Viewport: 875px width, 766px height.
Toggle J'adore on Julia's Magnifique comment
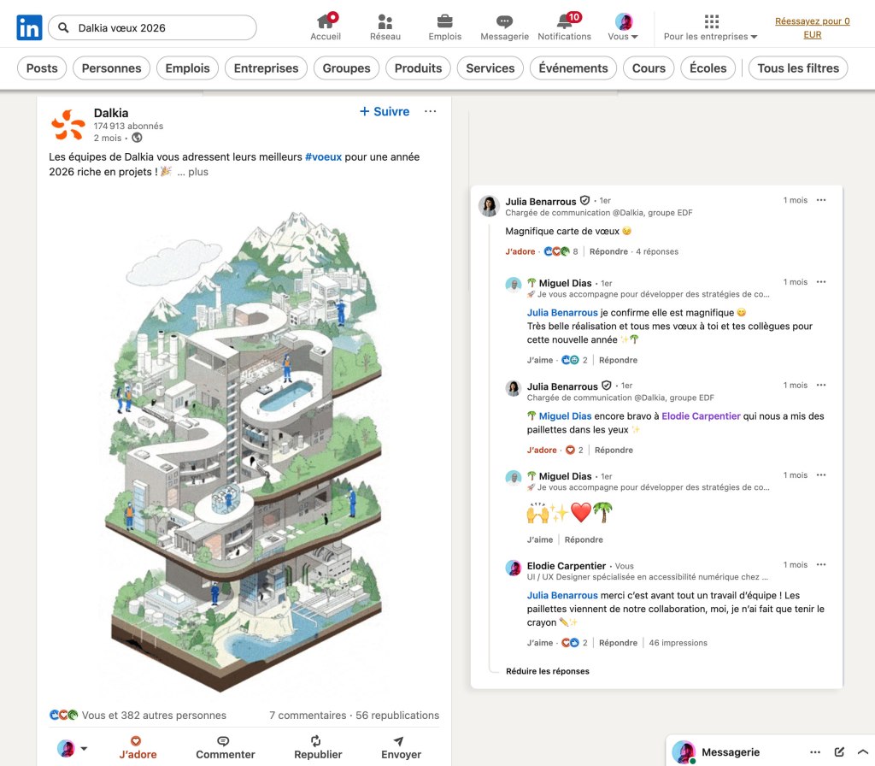[520, 251]
